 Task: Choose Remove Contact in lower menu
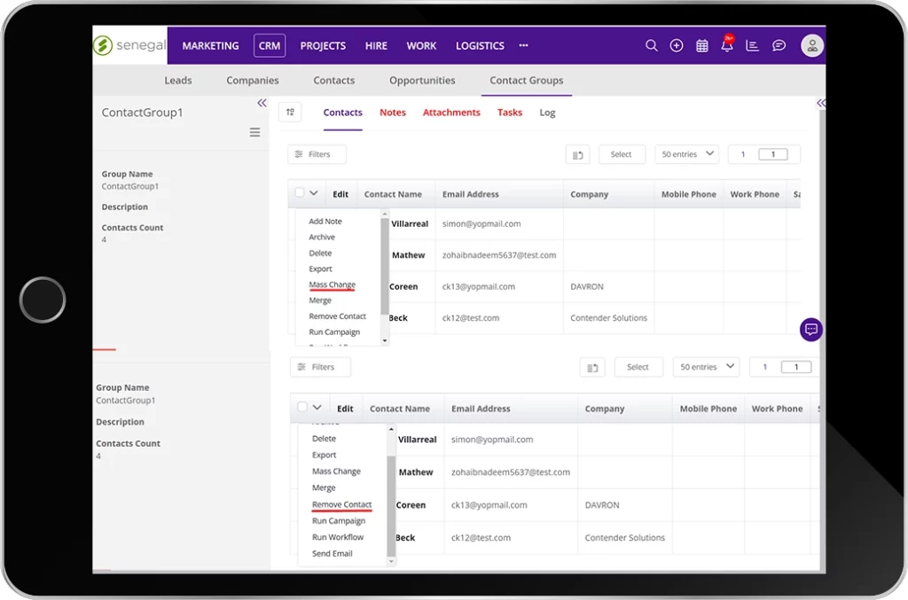[342, 504]
